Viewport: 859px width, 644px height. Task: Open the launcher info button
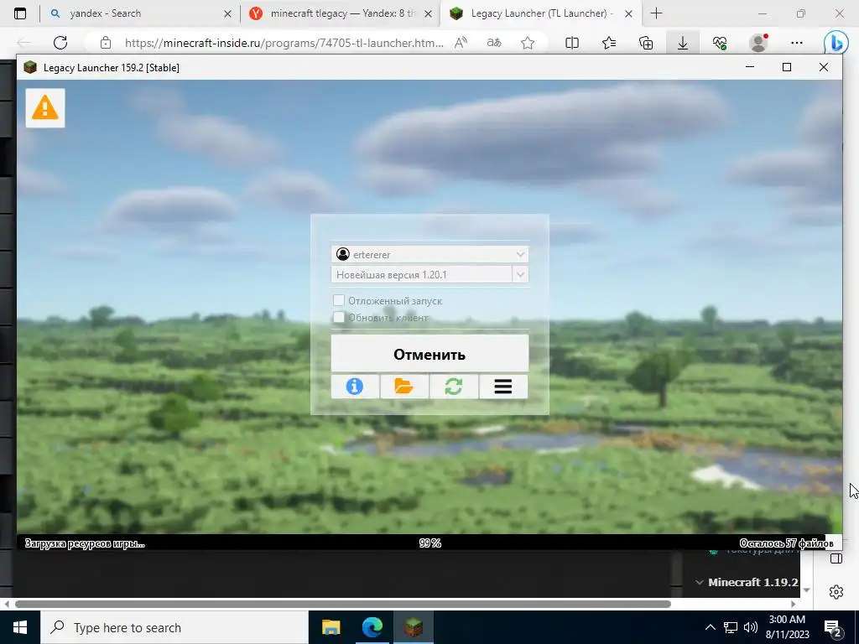point(355,387)
